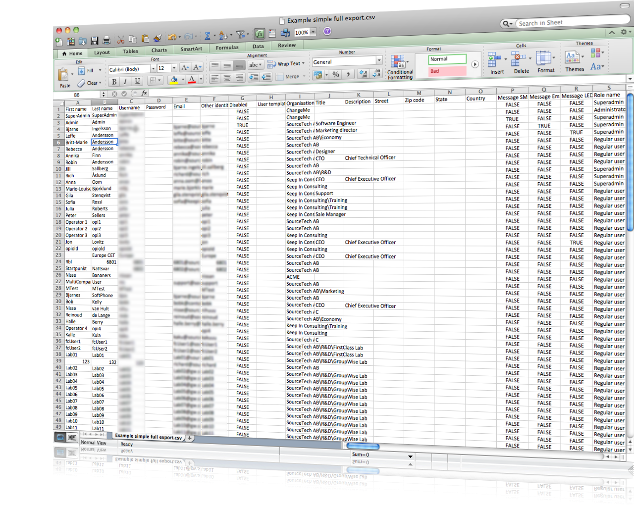Click the AutoSum sigma icon

click(x=208, y=36)
